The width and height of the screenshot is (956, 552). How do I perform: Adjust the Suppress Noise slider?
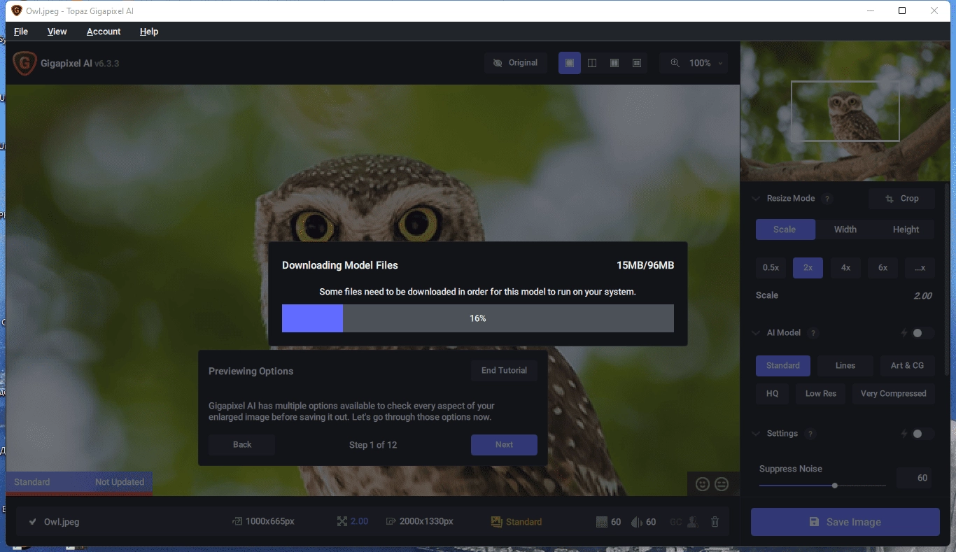[x=822, y=486]
